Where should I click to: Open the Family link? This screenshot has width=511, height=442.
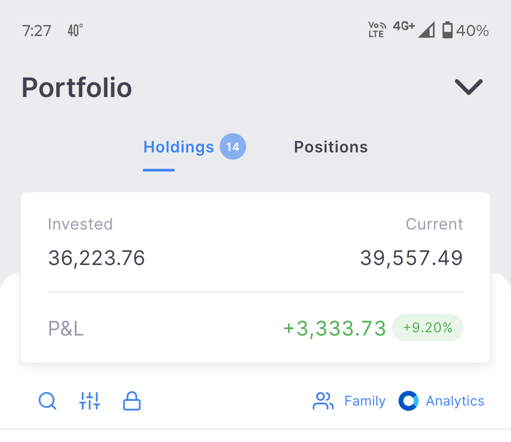pyautogui.click(x=365, y=401)
